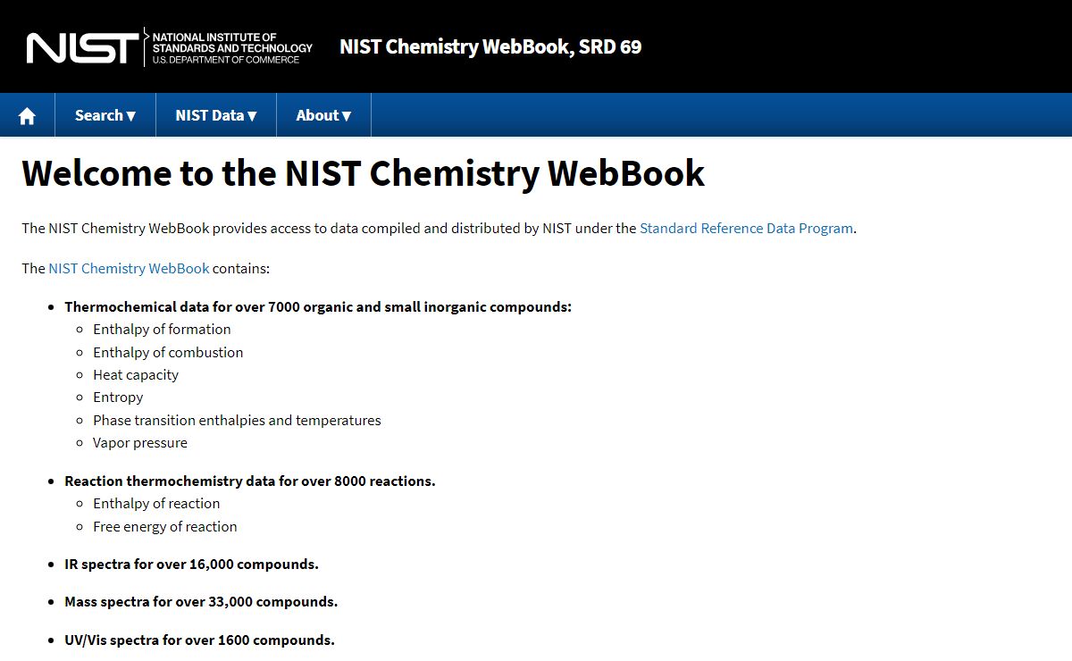Follow the NIST Chemistry WebBook link

(x=129, y=268)
